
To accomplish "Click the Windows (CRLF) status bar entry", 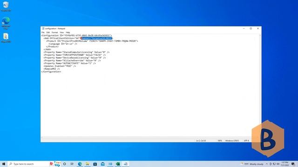I will [232, 141].
